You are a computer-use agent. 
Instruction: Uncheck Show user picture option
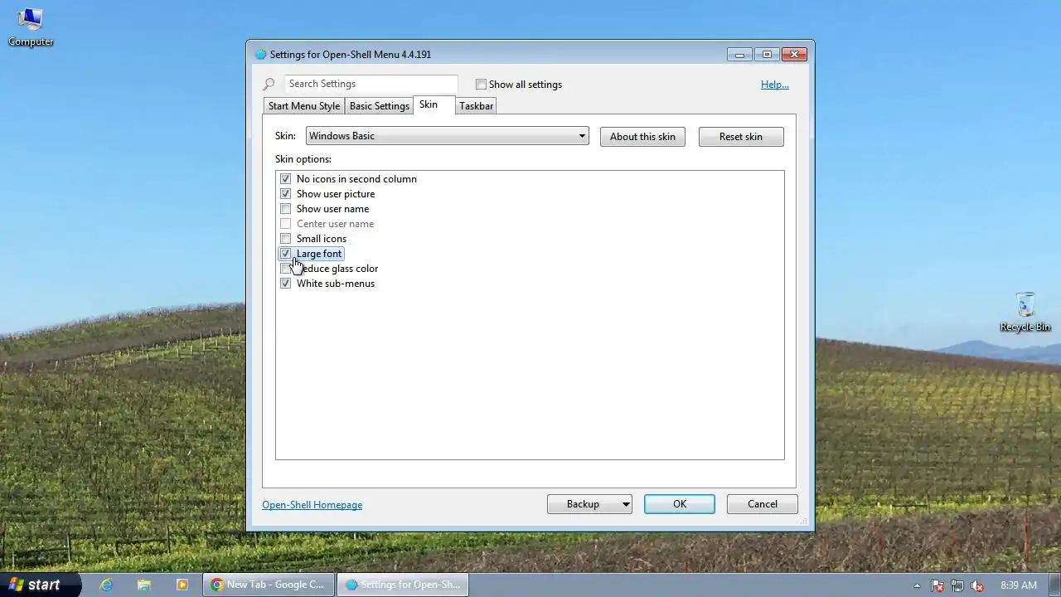pos(285,194)
